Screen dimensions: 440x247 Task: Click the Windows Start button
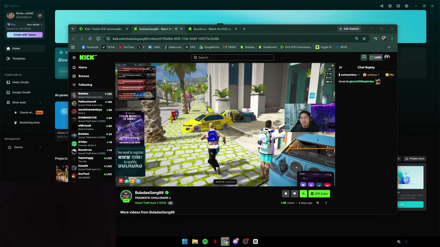(185, 242)
